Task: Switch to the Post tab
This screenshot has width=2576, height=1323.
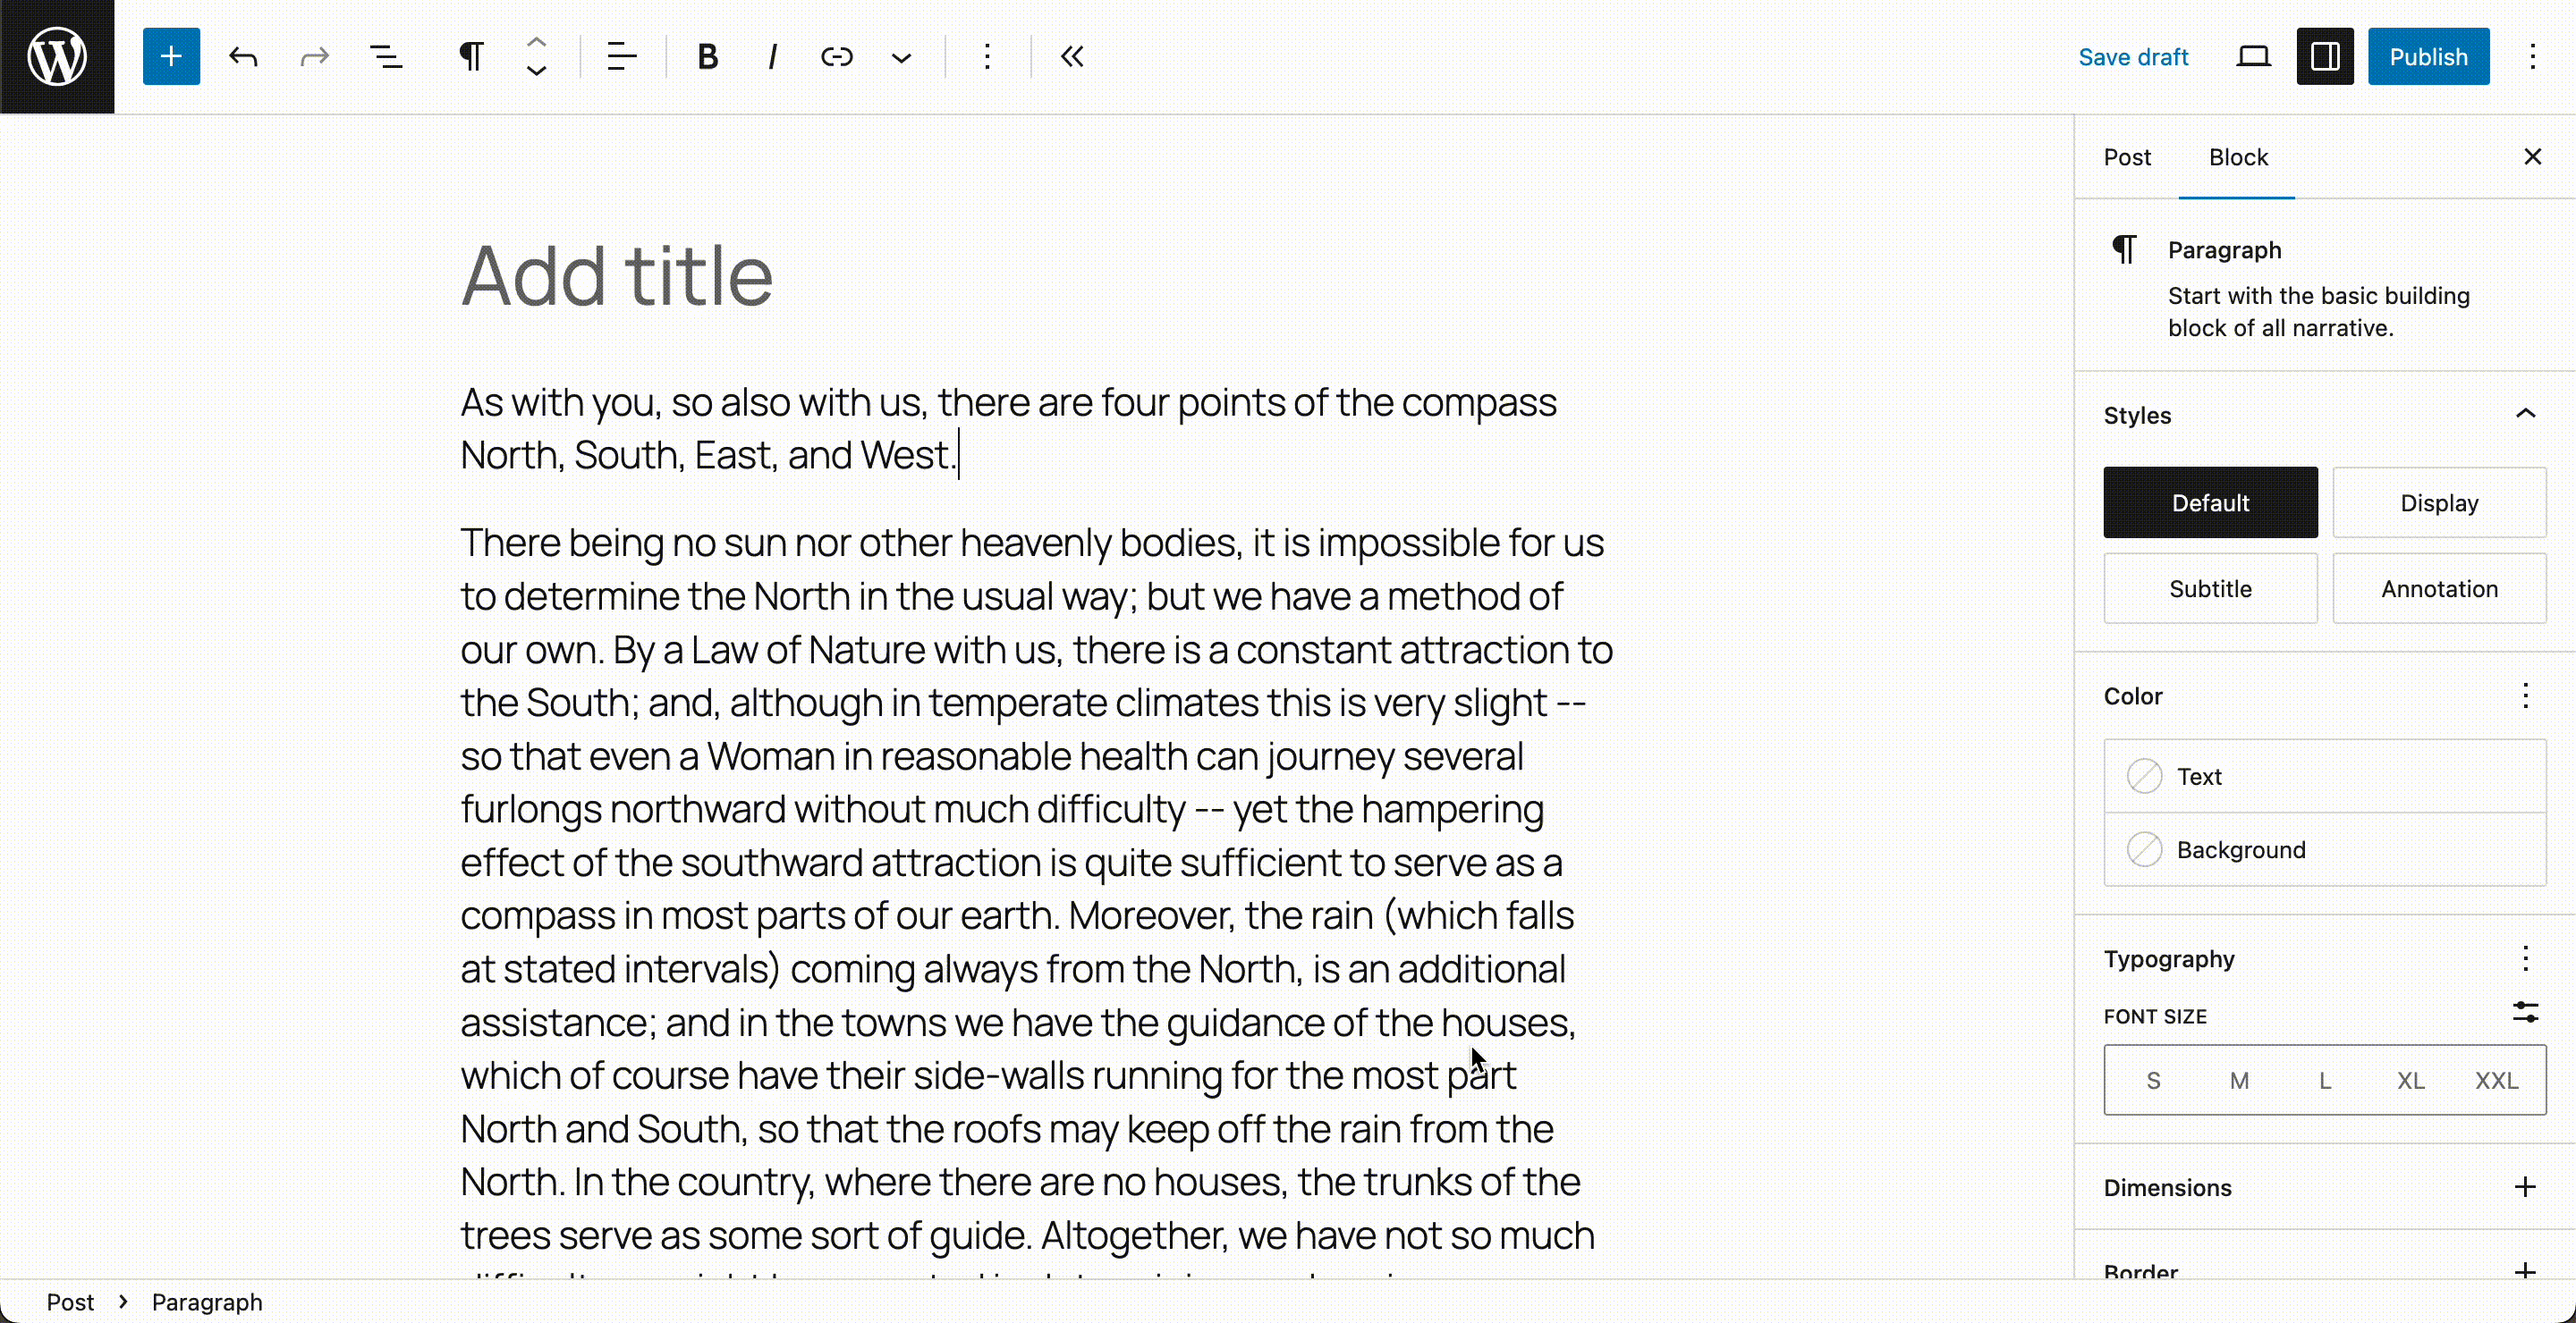Action: 2126,156
